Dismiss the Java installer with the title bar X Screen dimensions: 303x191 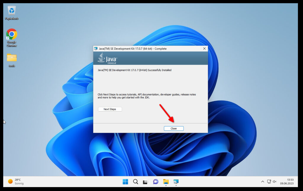[204, 49]
